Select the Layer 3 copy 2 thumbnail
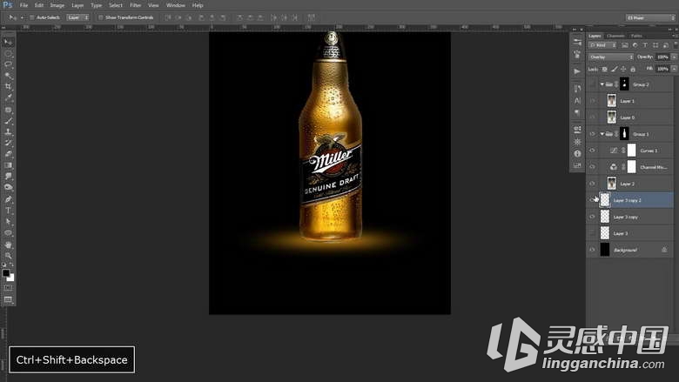This screenshot has width=679, height=382. [605, 200]
